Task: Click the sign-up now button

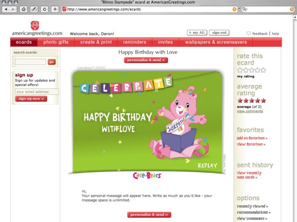Action: coord(31,99)
